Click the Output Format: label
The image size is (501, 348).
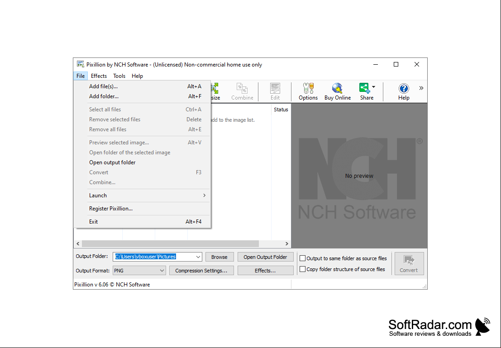click(93, 271)
